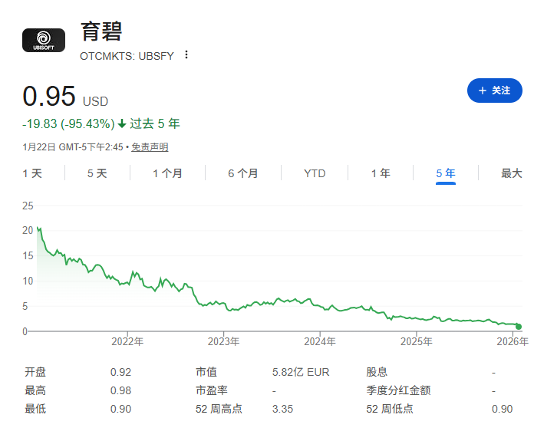The height and width of the screenshot is (441, 534).
Task: Click the 52 周高点 label
Action: pyautogui.click(x=219, y=409)
